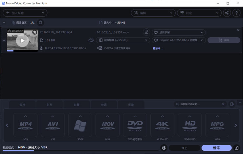Click the detect device icon next to the search field
243x154 pixels.
[x=232, y=104]
